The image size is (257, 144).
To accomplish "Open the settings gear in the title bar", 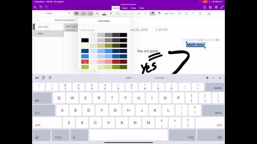I will (216, 7).
